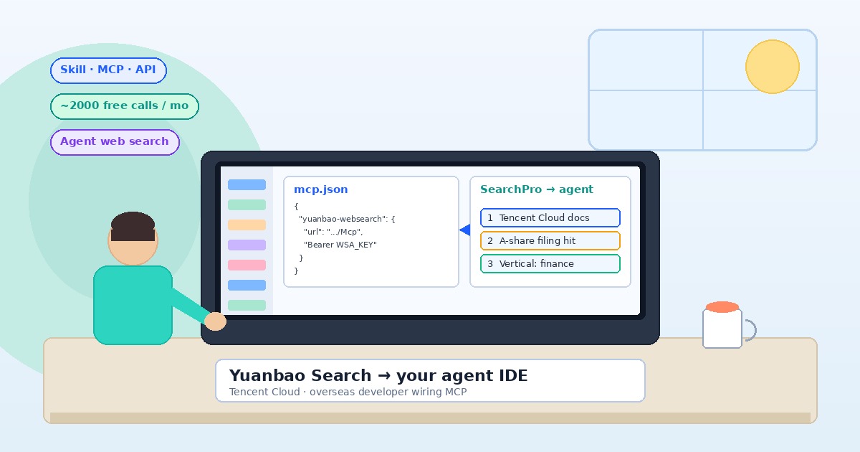
Task: Click the Yuanbao Search → your agent IDE title
Action: pyautogui.click(x=378, y=375)
